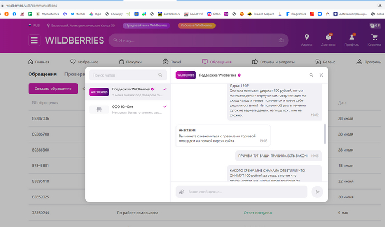Close the support chat window
Screen dimensions: 385x227
pos(321,75)
